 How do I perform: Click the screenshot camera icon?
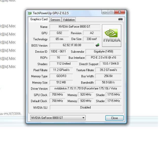pos(120,19)
